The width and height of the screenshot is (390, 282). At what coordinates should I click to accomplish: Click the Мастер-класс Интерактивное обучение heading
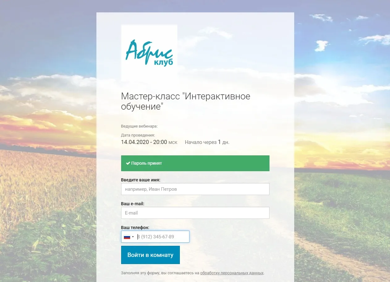click(186, 102)
